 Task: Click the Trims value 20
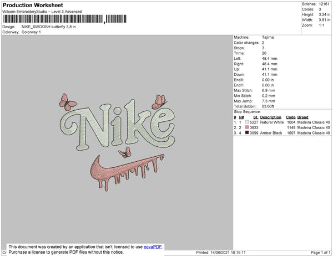[264, 53]
